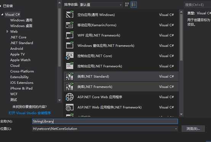Select Windows 通用 category
211x142 pixels.
coord(21,20)
